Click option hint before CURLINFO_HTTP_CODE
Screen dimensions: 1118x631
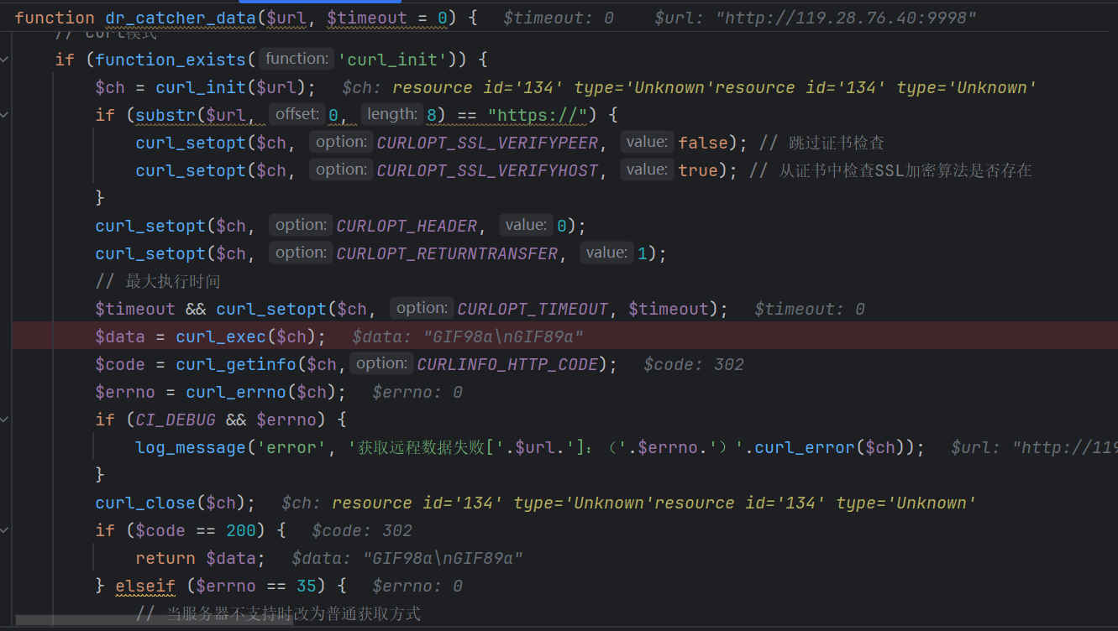(x=381, y=363)
